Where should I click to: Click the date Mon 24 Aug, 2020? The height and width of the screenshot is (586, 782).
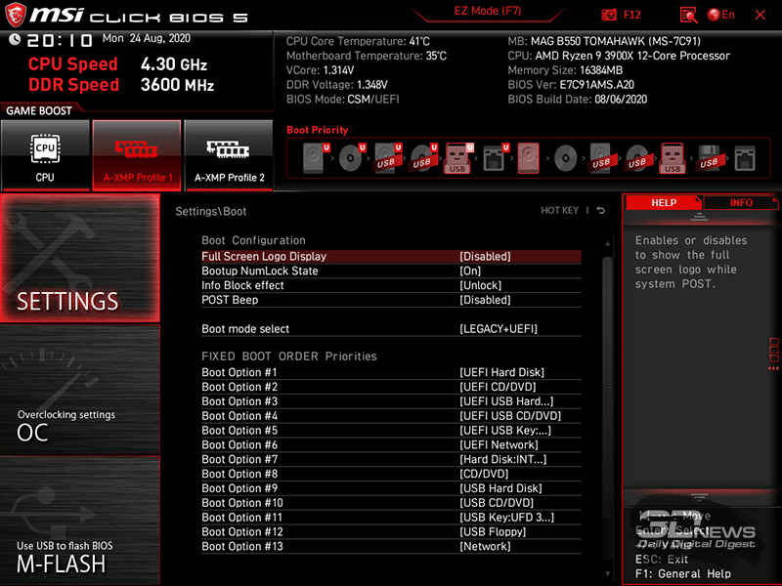tap(146, 38)
